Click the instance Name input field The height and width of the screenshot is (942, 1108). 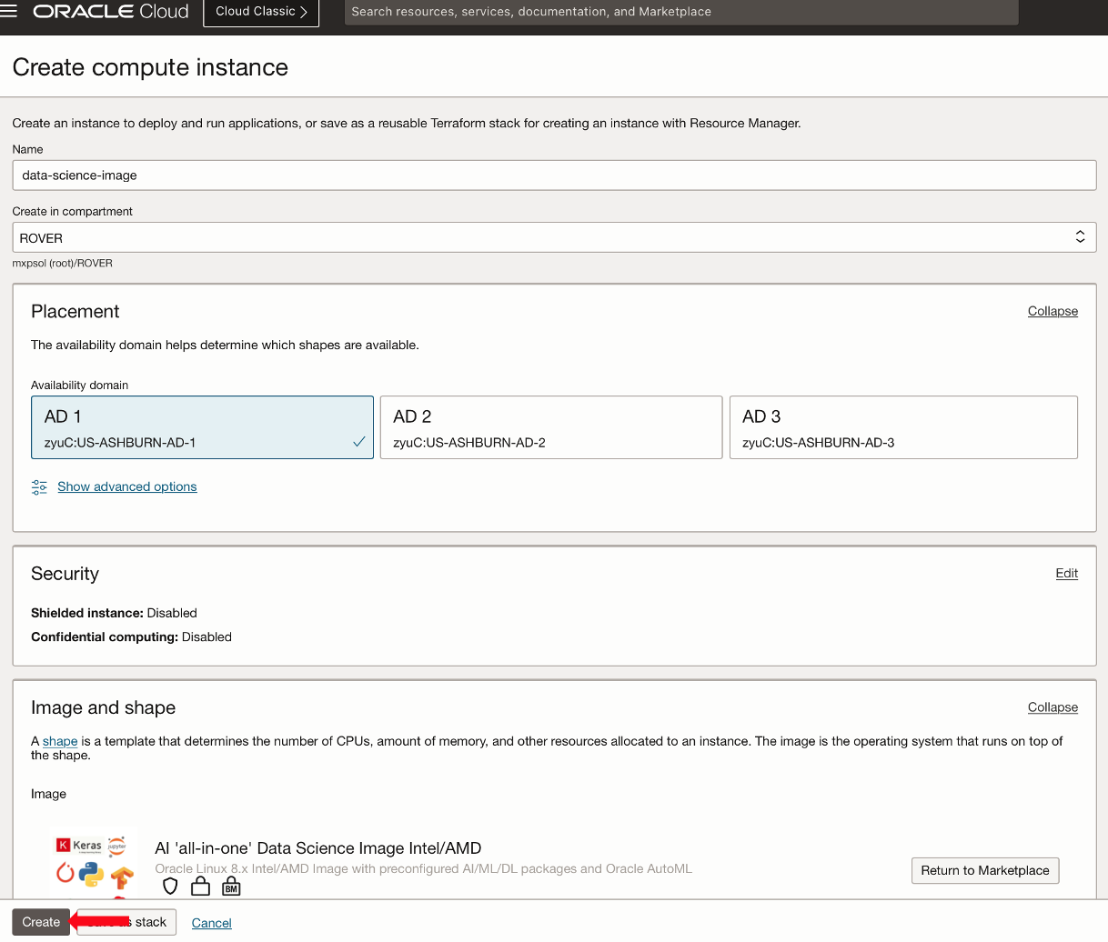[x=553, y=175]
